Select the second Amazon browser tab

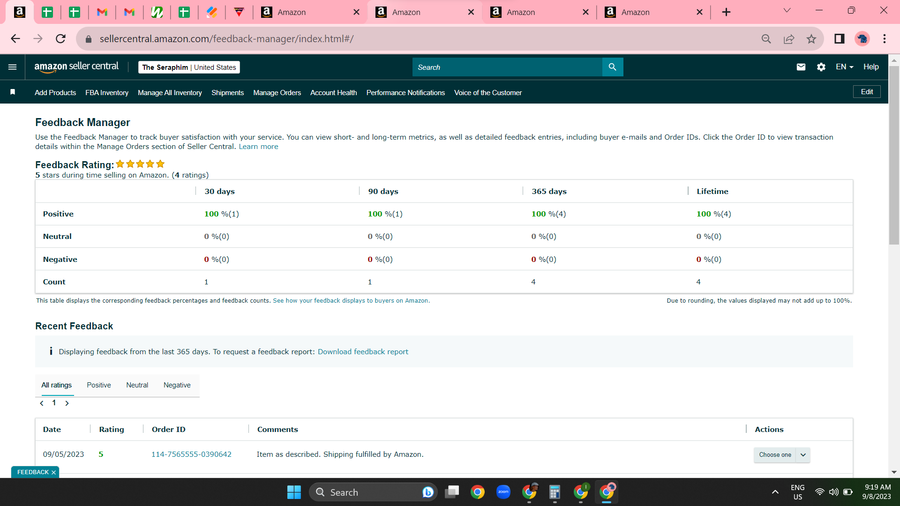click(426, 12)
